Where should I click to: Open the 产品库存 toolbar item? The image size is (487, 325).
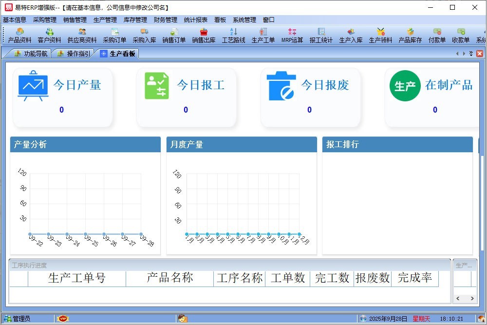click(x=410, y=36)
